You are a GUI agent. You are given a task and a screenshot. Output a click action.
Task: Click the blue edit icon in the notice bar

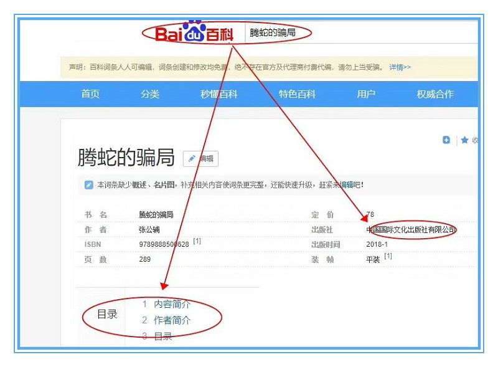tap(89, 184)
